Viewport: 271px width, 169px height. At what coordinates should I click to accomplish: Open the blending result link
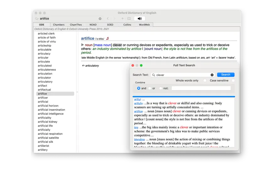coord(139,139)
